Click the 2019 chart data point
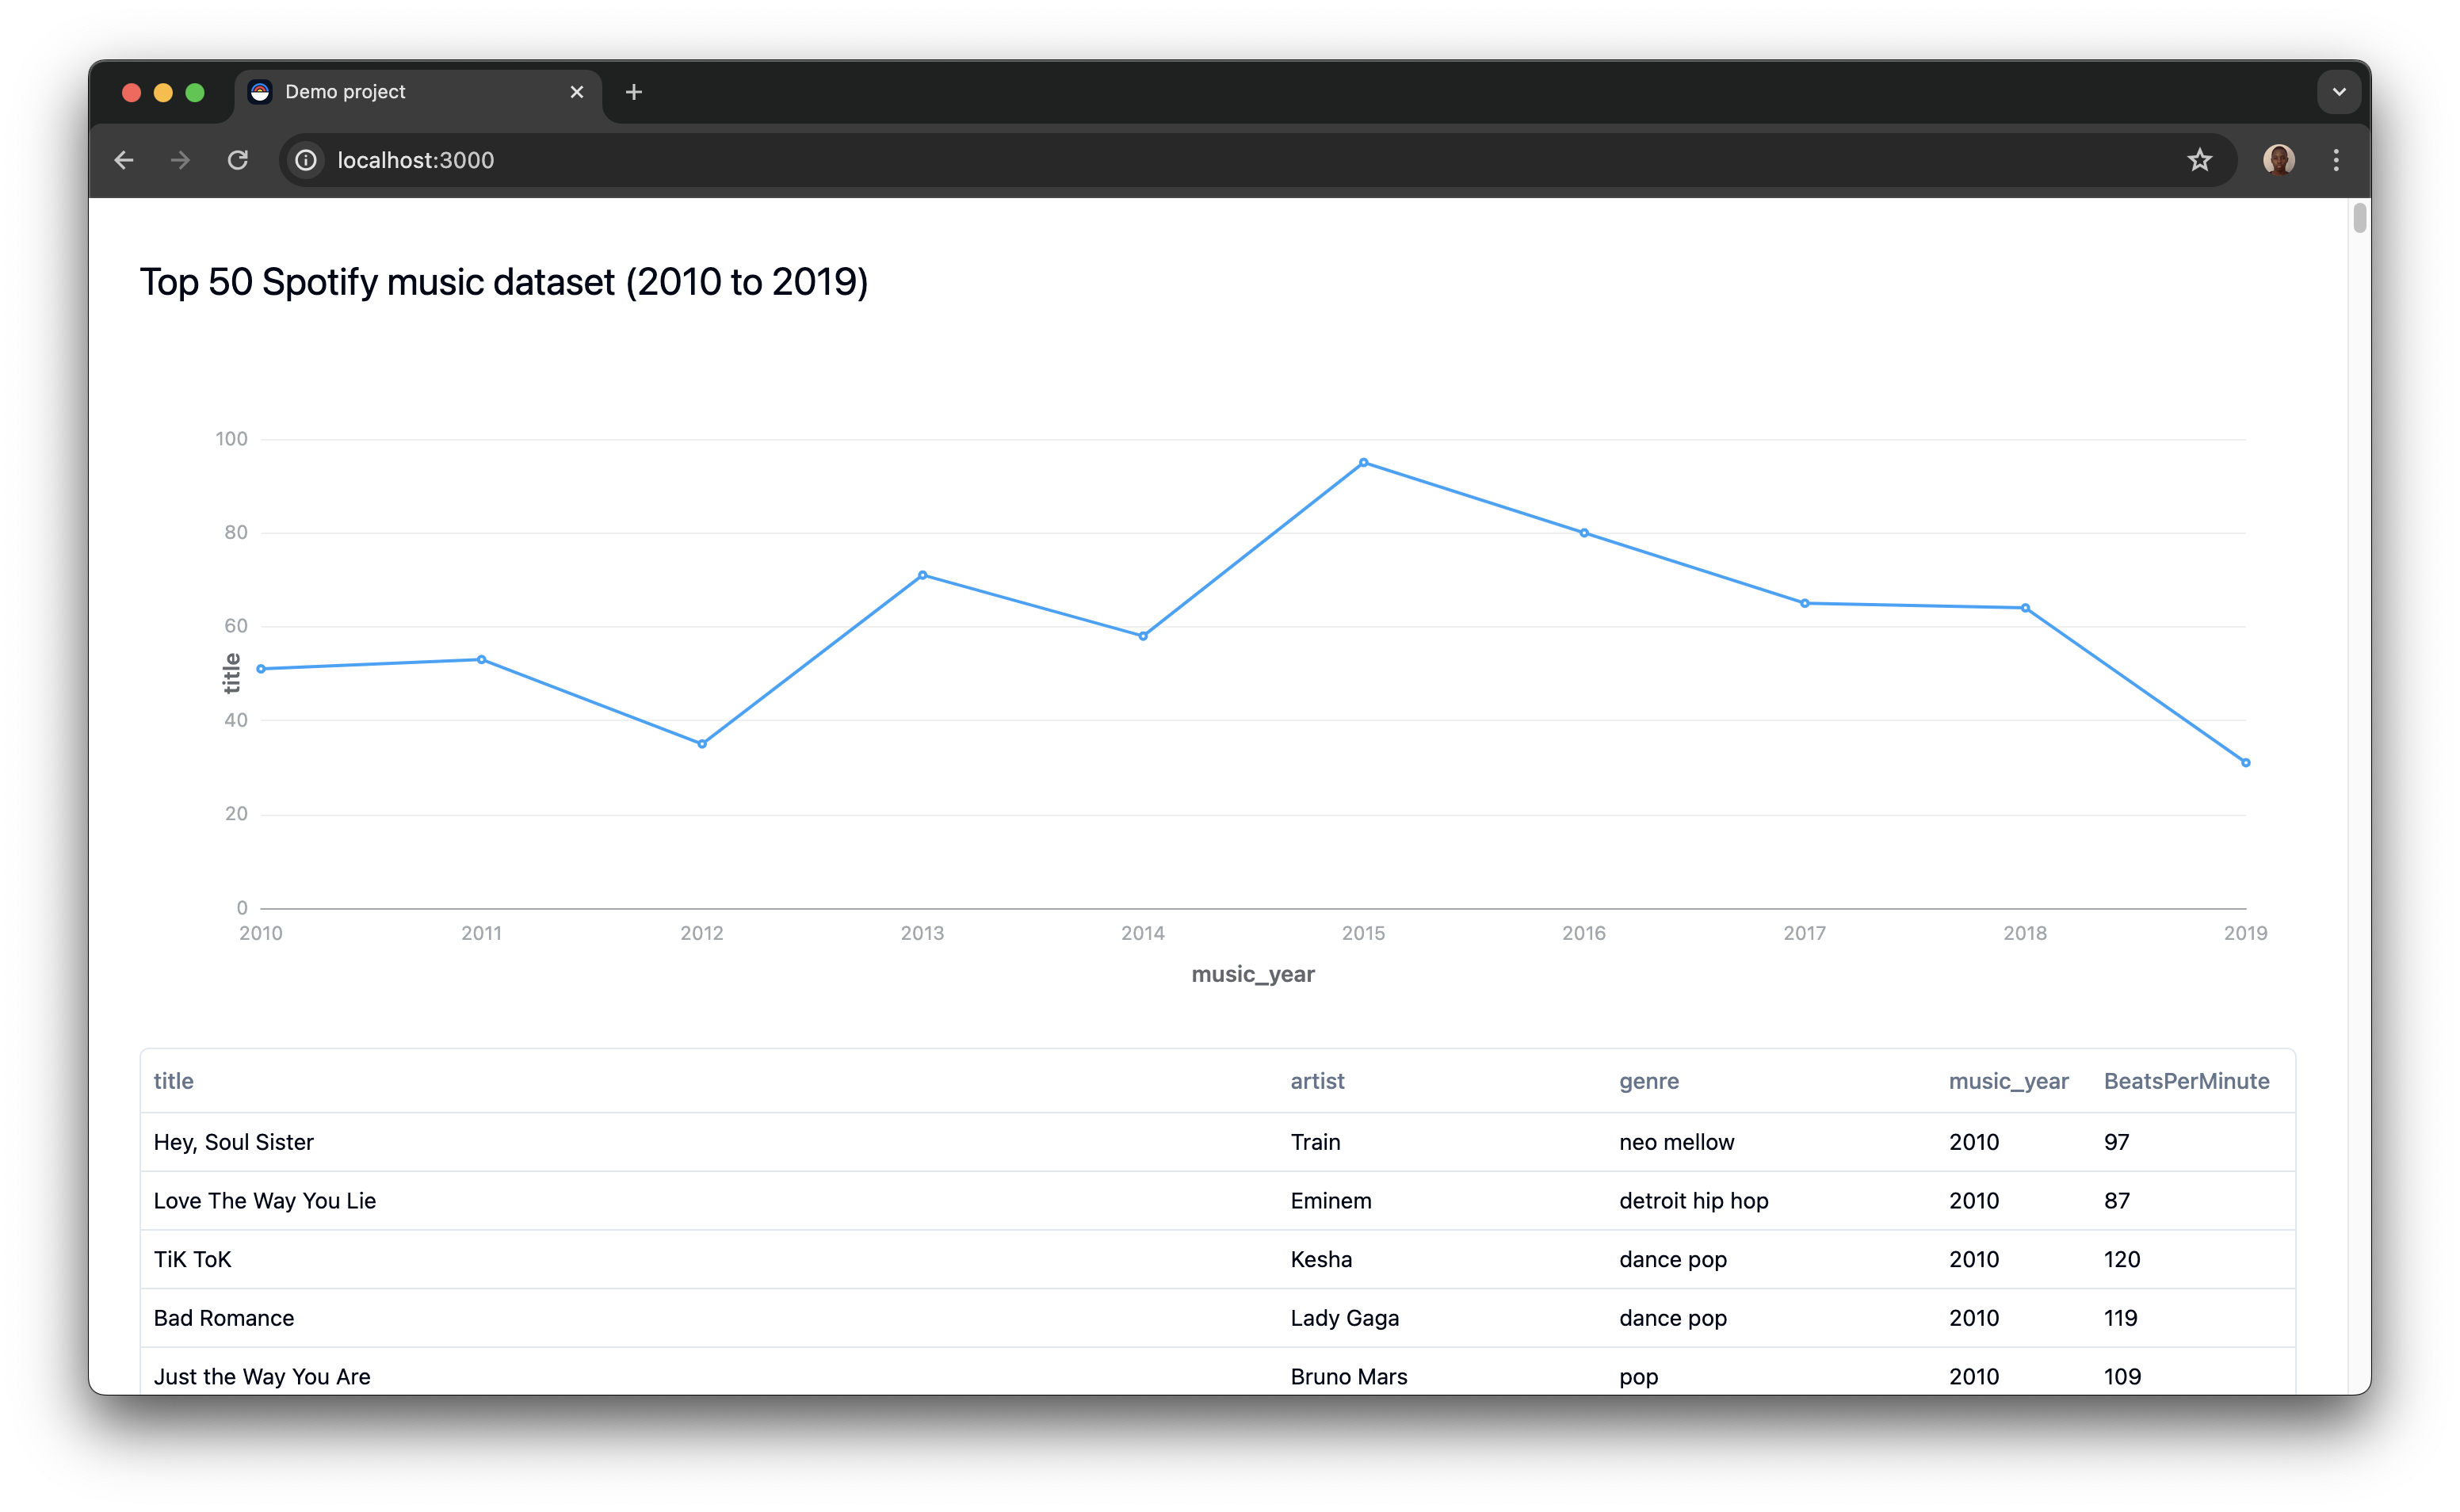Viewport: 2460px width, 1512px height. 2245,763
